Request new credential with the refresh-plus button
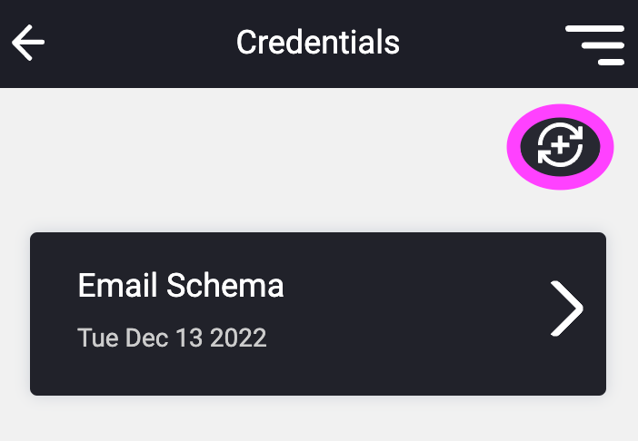 click(560, 147)
